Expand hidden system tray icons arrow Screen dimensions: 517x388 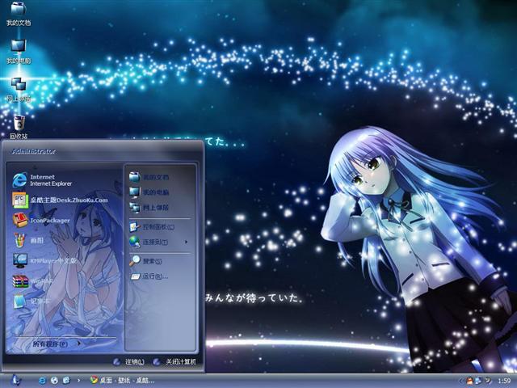click(461, 381)
